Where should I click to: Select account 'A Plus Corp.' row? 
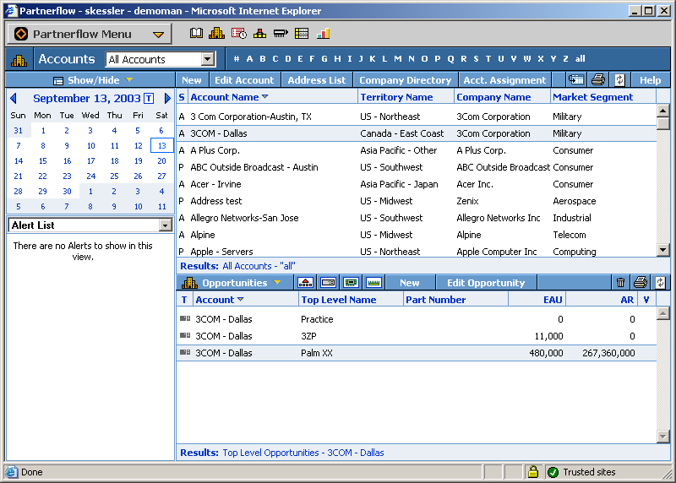(x=417, y=150)
